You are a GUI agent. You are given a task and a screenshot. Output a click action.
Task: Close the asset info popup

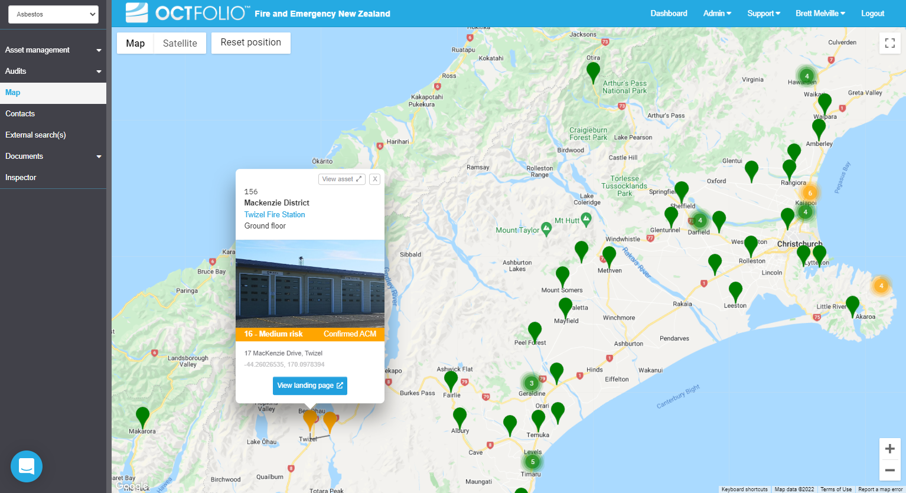pos(374,179)
